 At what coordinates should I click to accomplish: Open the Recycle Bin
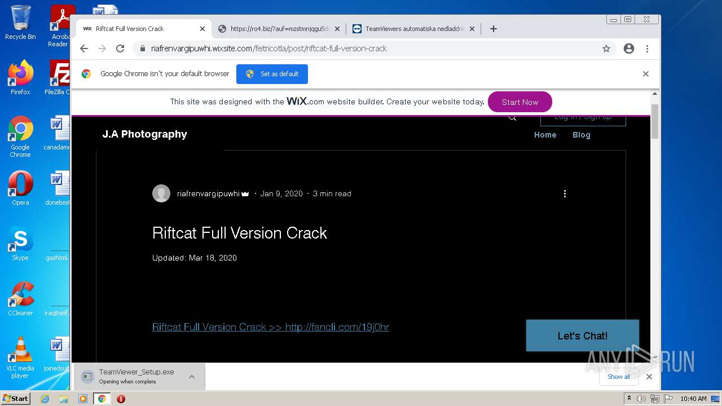coord(20,23)
